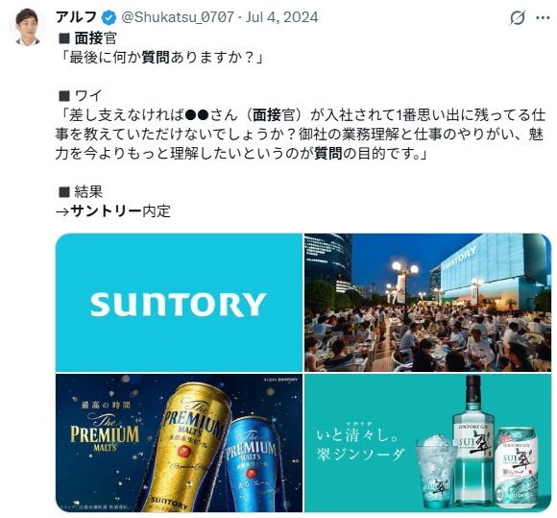Open the アルフ profile avatar
The image size is (557, 518).
tap(27, 27)
